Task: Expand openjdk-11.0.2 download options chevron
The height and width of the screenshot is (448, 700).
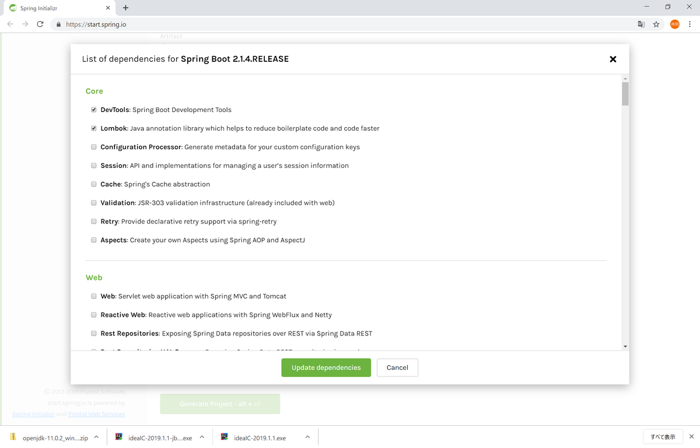Action: coord(96,437)
